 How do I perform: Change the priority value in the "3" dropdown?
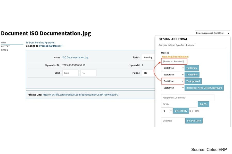point(167,111)
